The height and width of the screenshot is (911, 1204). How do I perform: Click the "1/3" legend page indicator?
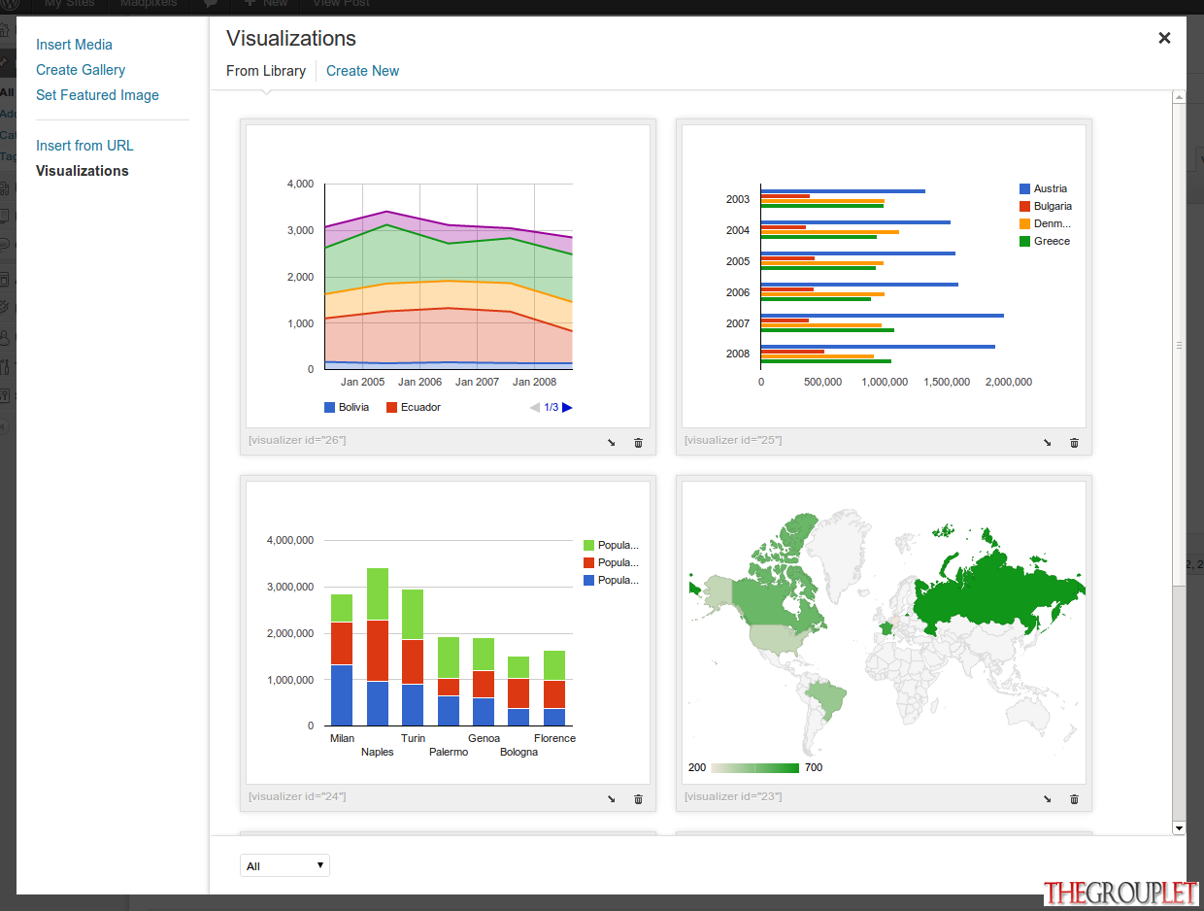pos(551,408)
